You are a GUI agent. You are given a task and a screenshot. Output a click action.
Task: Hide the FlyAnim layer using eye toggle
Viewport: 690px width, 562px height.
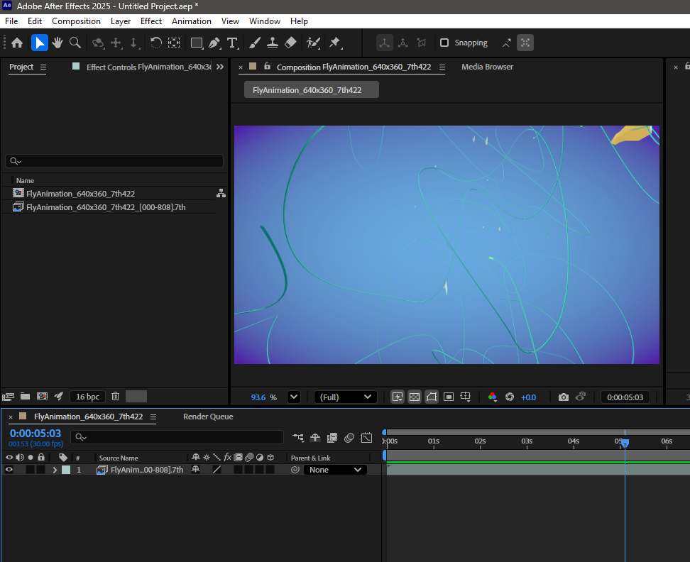(x=9, y=470)
